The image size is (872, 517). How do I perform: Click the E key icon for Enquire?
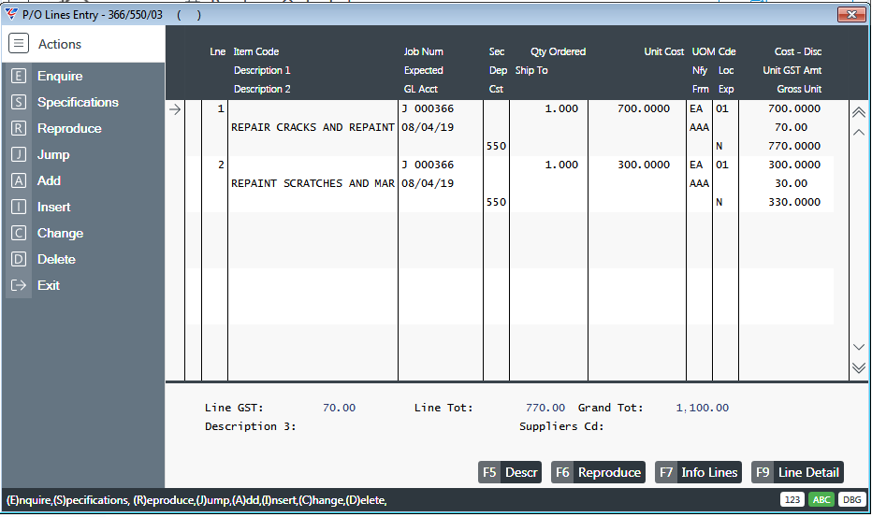(x=19, y=76)
